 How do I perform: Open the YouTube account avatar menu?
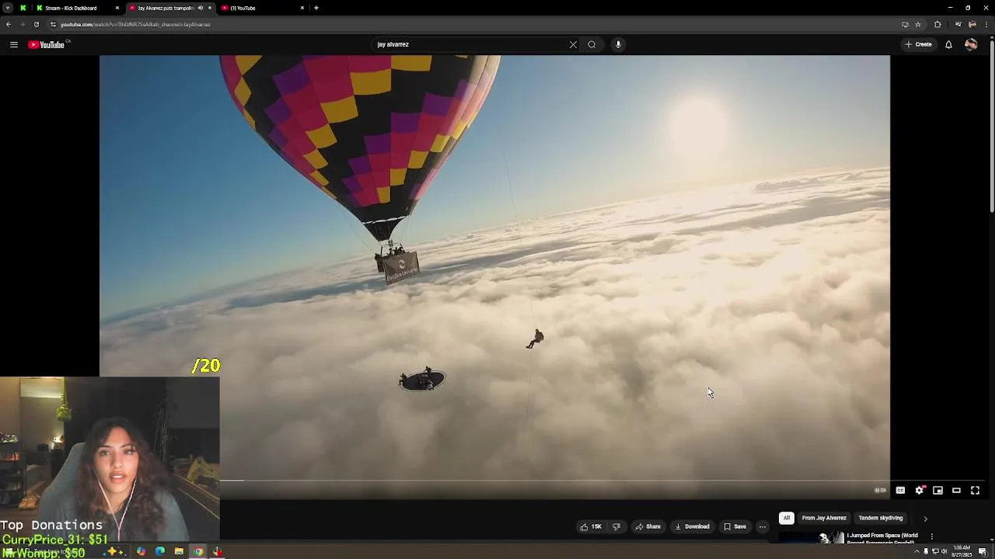(971, 44)
